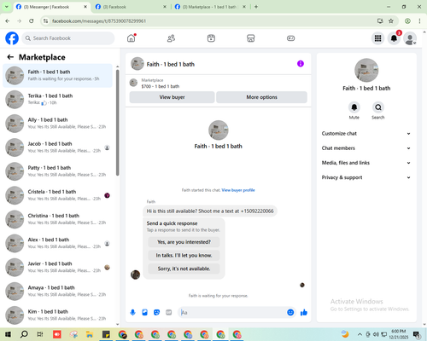The image size is (427, 341).
Task: Open Jacob - 1 bed 1 bath conversation
Action: pos(58,147)
